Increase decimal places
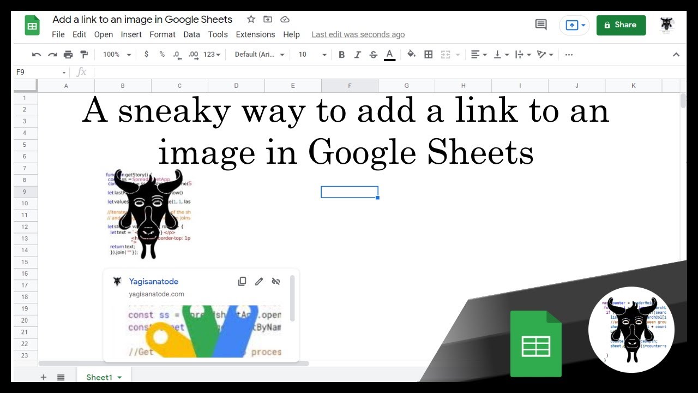The width and height of the screenshot is (698, 393). [x=193, y=55]
